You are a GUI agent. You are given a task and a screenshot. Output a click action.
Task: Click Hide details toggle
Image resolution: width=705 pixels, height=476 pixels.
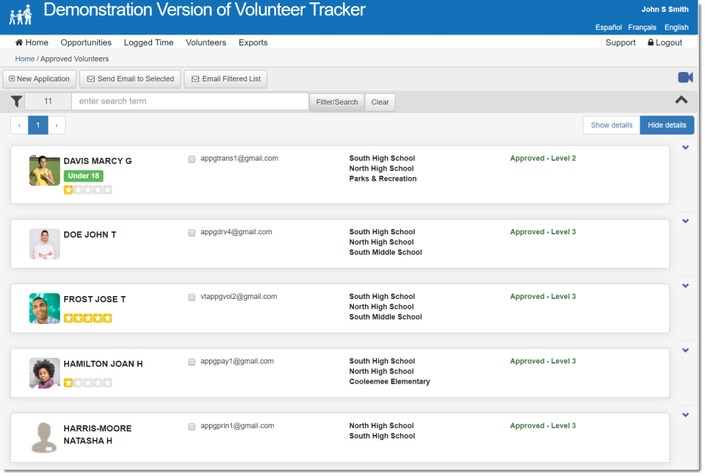[x=666, y=125]
